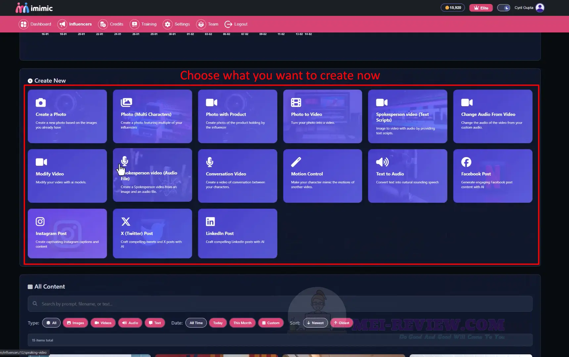The width and height of the screenshot is (569, 357).
Task: Select the All Time date filter
Action: click(x=196, y=323)
